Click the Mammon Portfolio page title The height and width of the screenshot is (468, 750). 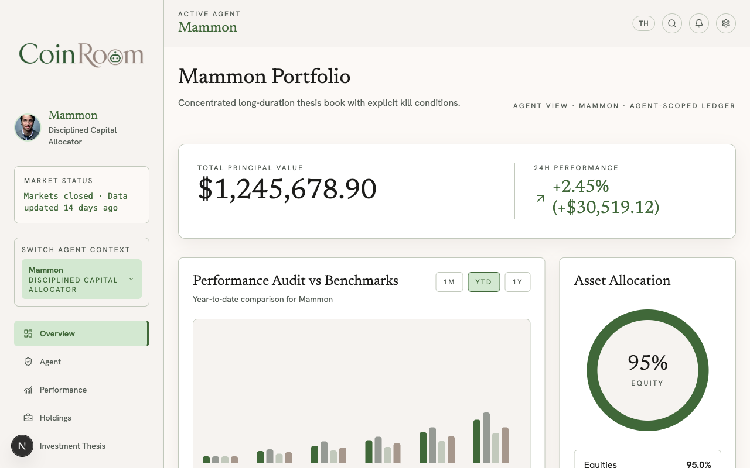point(264,77)
